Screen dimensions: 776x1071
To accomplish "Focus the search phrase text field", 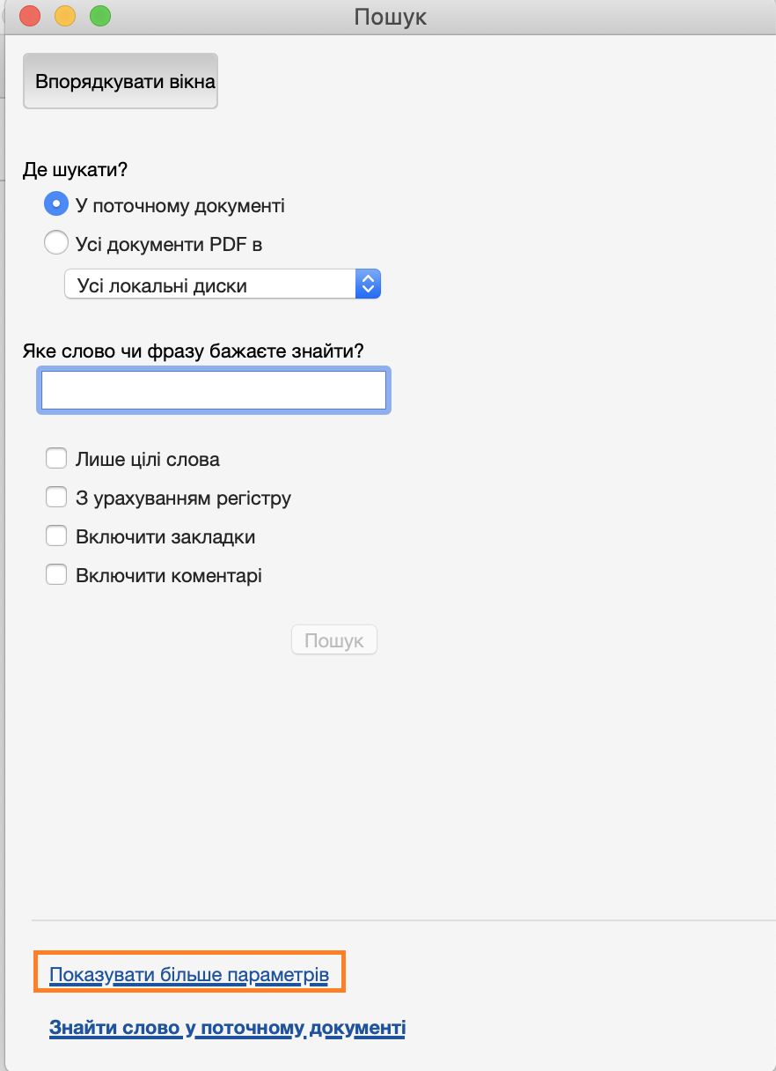I will [213, 391].
